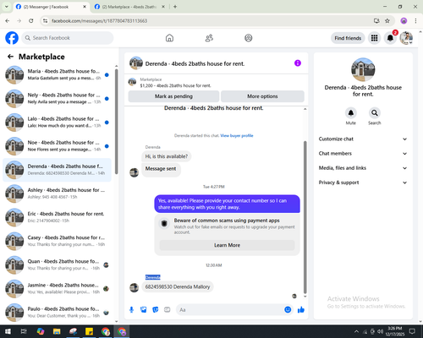423x338 pixels.
Task: Choose a sticker icon in composer
Action: point(156,310)
